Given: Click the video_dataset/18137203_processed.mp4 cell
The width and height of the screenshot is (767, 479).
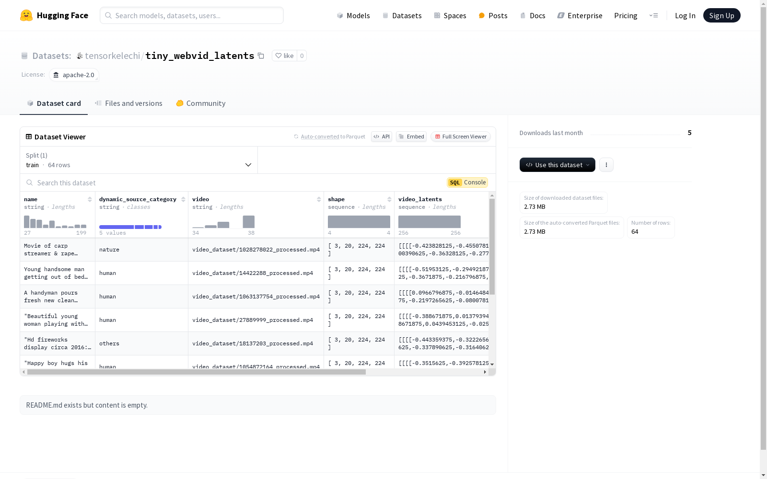Looking at the screenshot, I should (x=256, y=343).
